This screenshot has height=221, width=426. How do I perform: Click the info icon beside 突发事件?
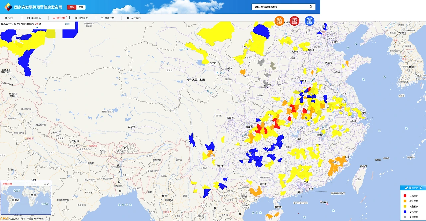29,18
